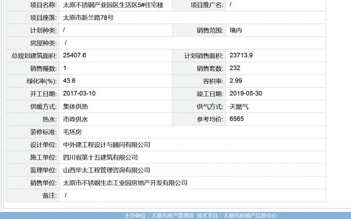Click the 设计单位 label

click(44, 145)
